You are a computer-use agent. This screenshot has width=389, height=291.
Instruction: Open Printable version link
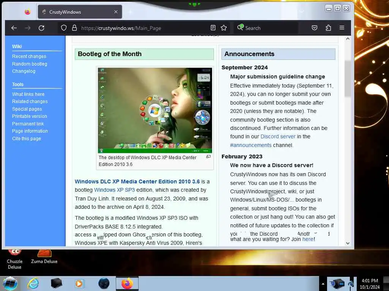click(30, 116)
